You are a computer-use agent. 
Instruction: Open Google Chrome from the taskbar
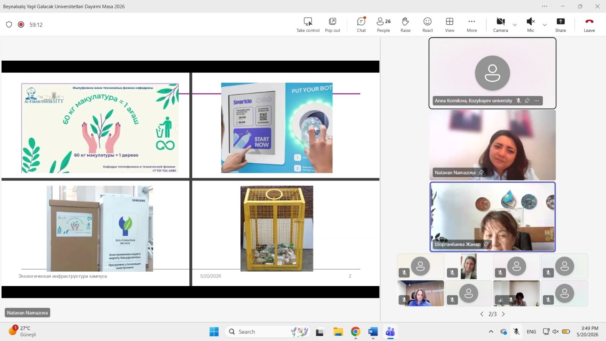355,332
